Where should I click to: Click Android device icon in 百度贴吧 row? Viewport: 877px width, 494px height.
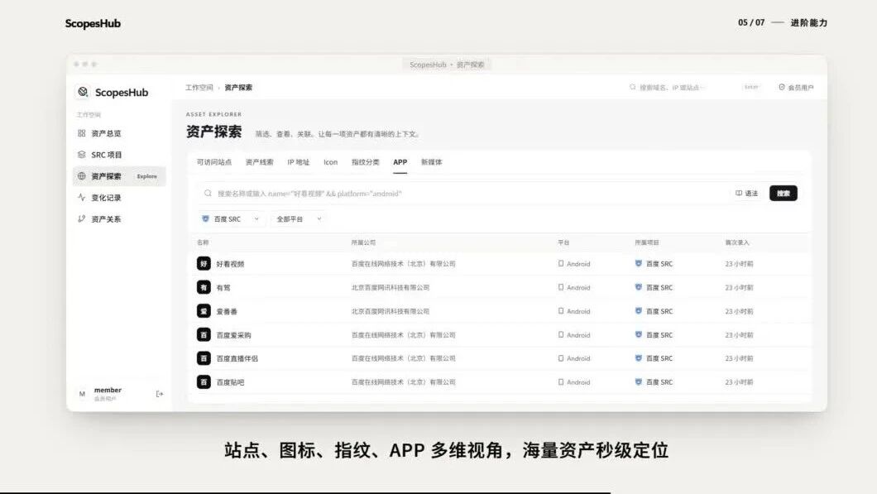pyautogui.click(x=561, y=382)
